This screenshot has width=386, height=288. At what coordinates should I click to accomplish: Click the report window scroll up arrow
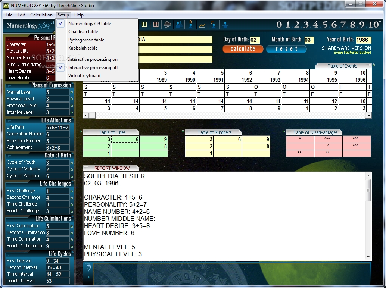(x=368, y=176)
